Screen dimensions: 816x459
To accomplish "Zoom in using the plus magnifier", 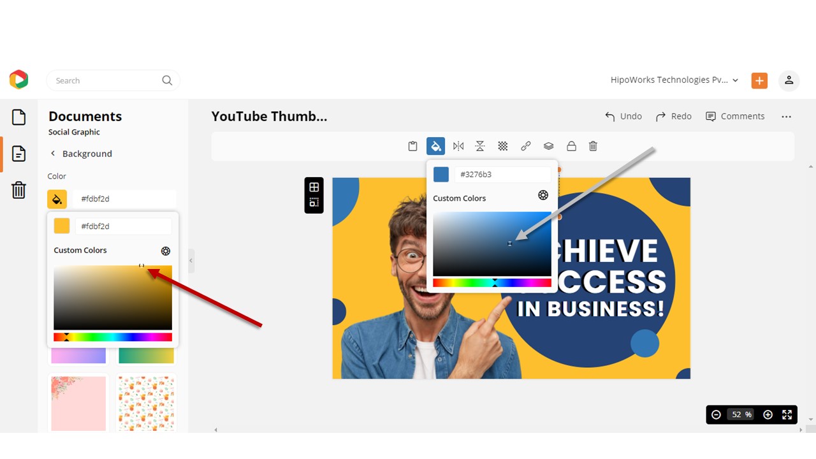I will point(768,414).
